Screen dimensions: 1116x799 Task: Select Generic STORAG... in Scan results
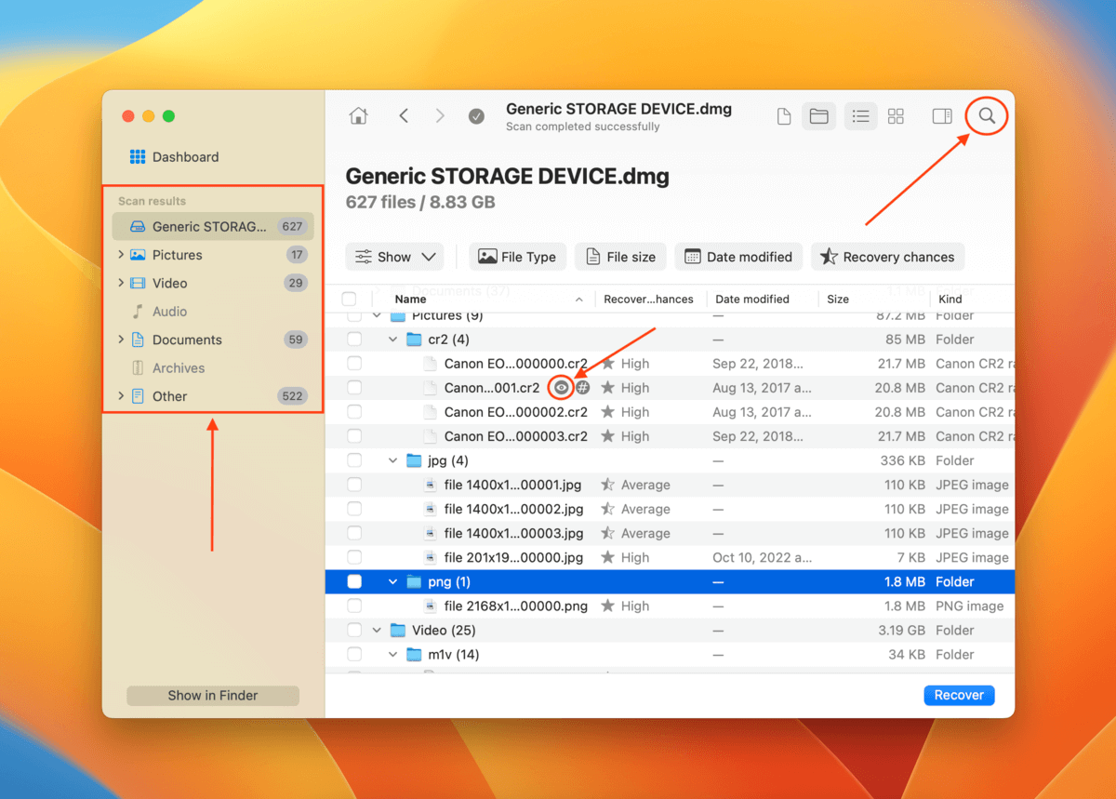point(213,226)
